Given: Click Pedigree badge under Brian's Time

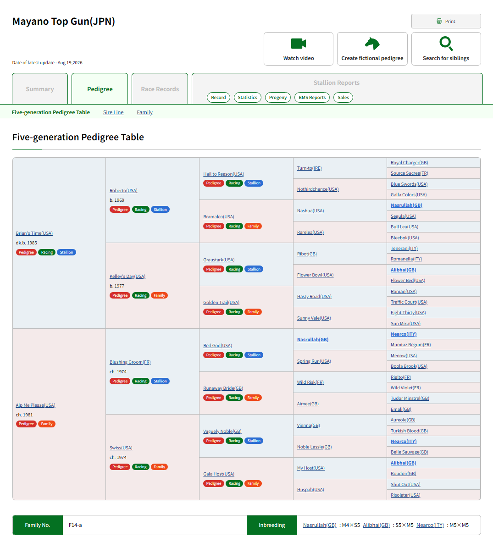Looking at the screenshot, I should pyautogui.click(x=26, y=252).
